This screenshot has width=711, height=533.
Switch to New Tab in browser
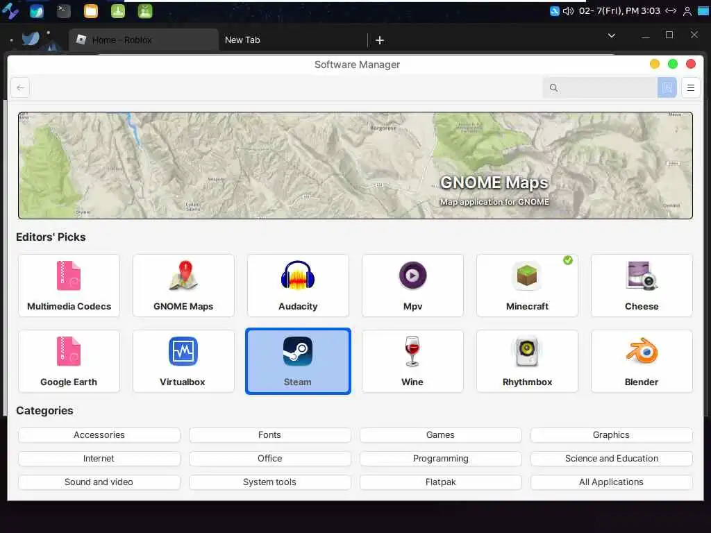(292, 40)
